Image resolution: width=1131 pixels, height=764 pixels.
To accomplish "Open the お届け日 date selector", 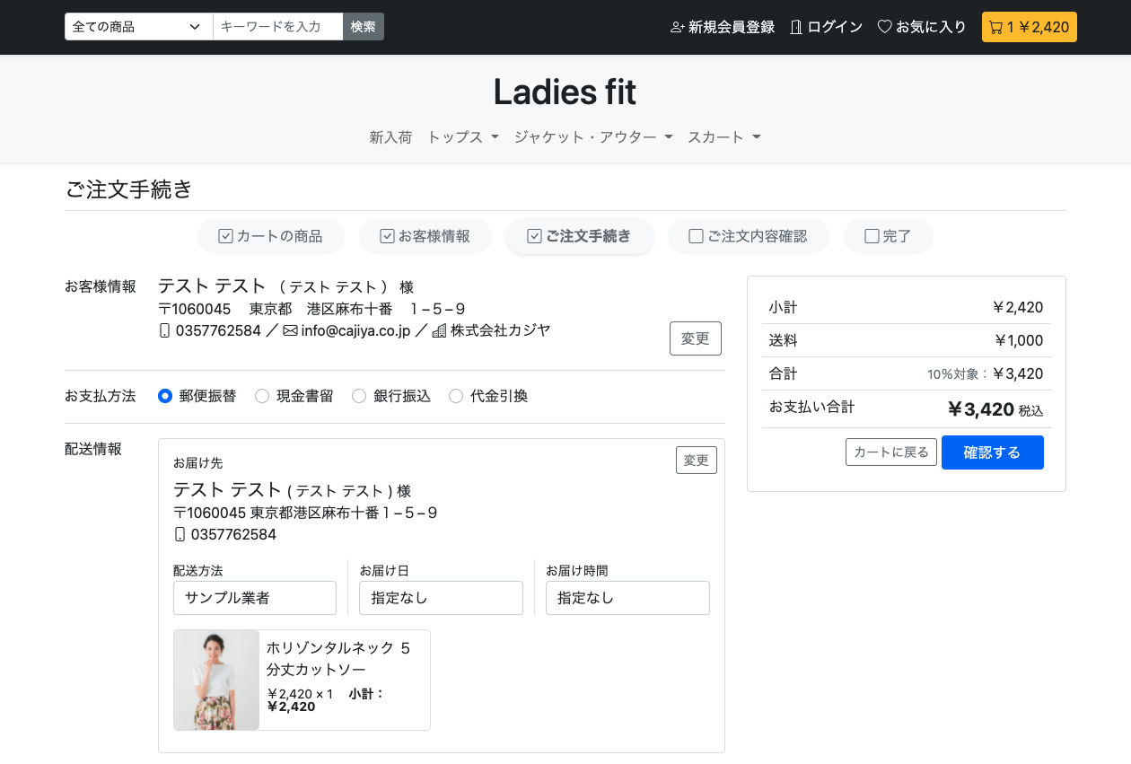I will pyautogui.click(x=441, y=597).
